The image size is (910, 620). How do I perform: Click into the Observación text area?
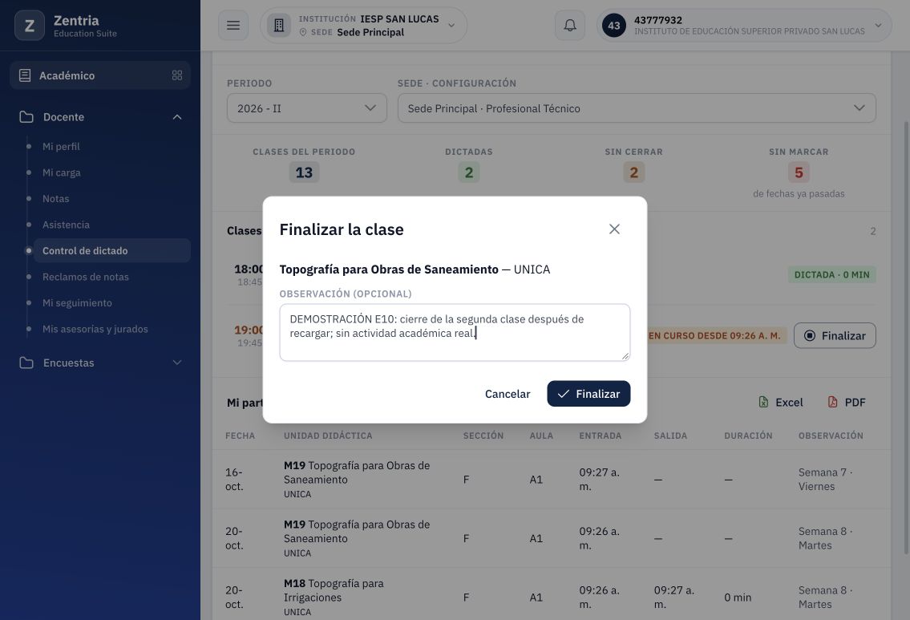pos(455,332)
